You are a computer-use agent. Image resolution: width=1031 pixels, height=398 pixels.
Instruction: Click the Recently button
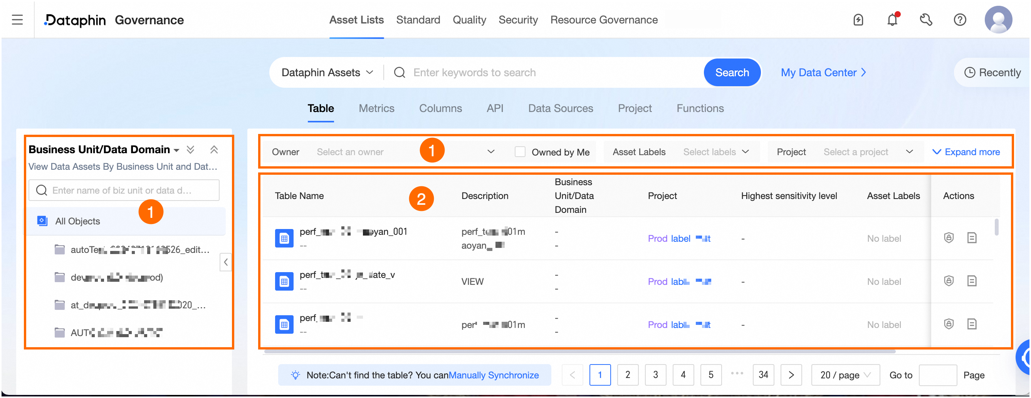[992, 72]
